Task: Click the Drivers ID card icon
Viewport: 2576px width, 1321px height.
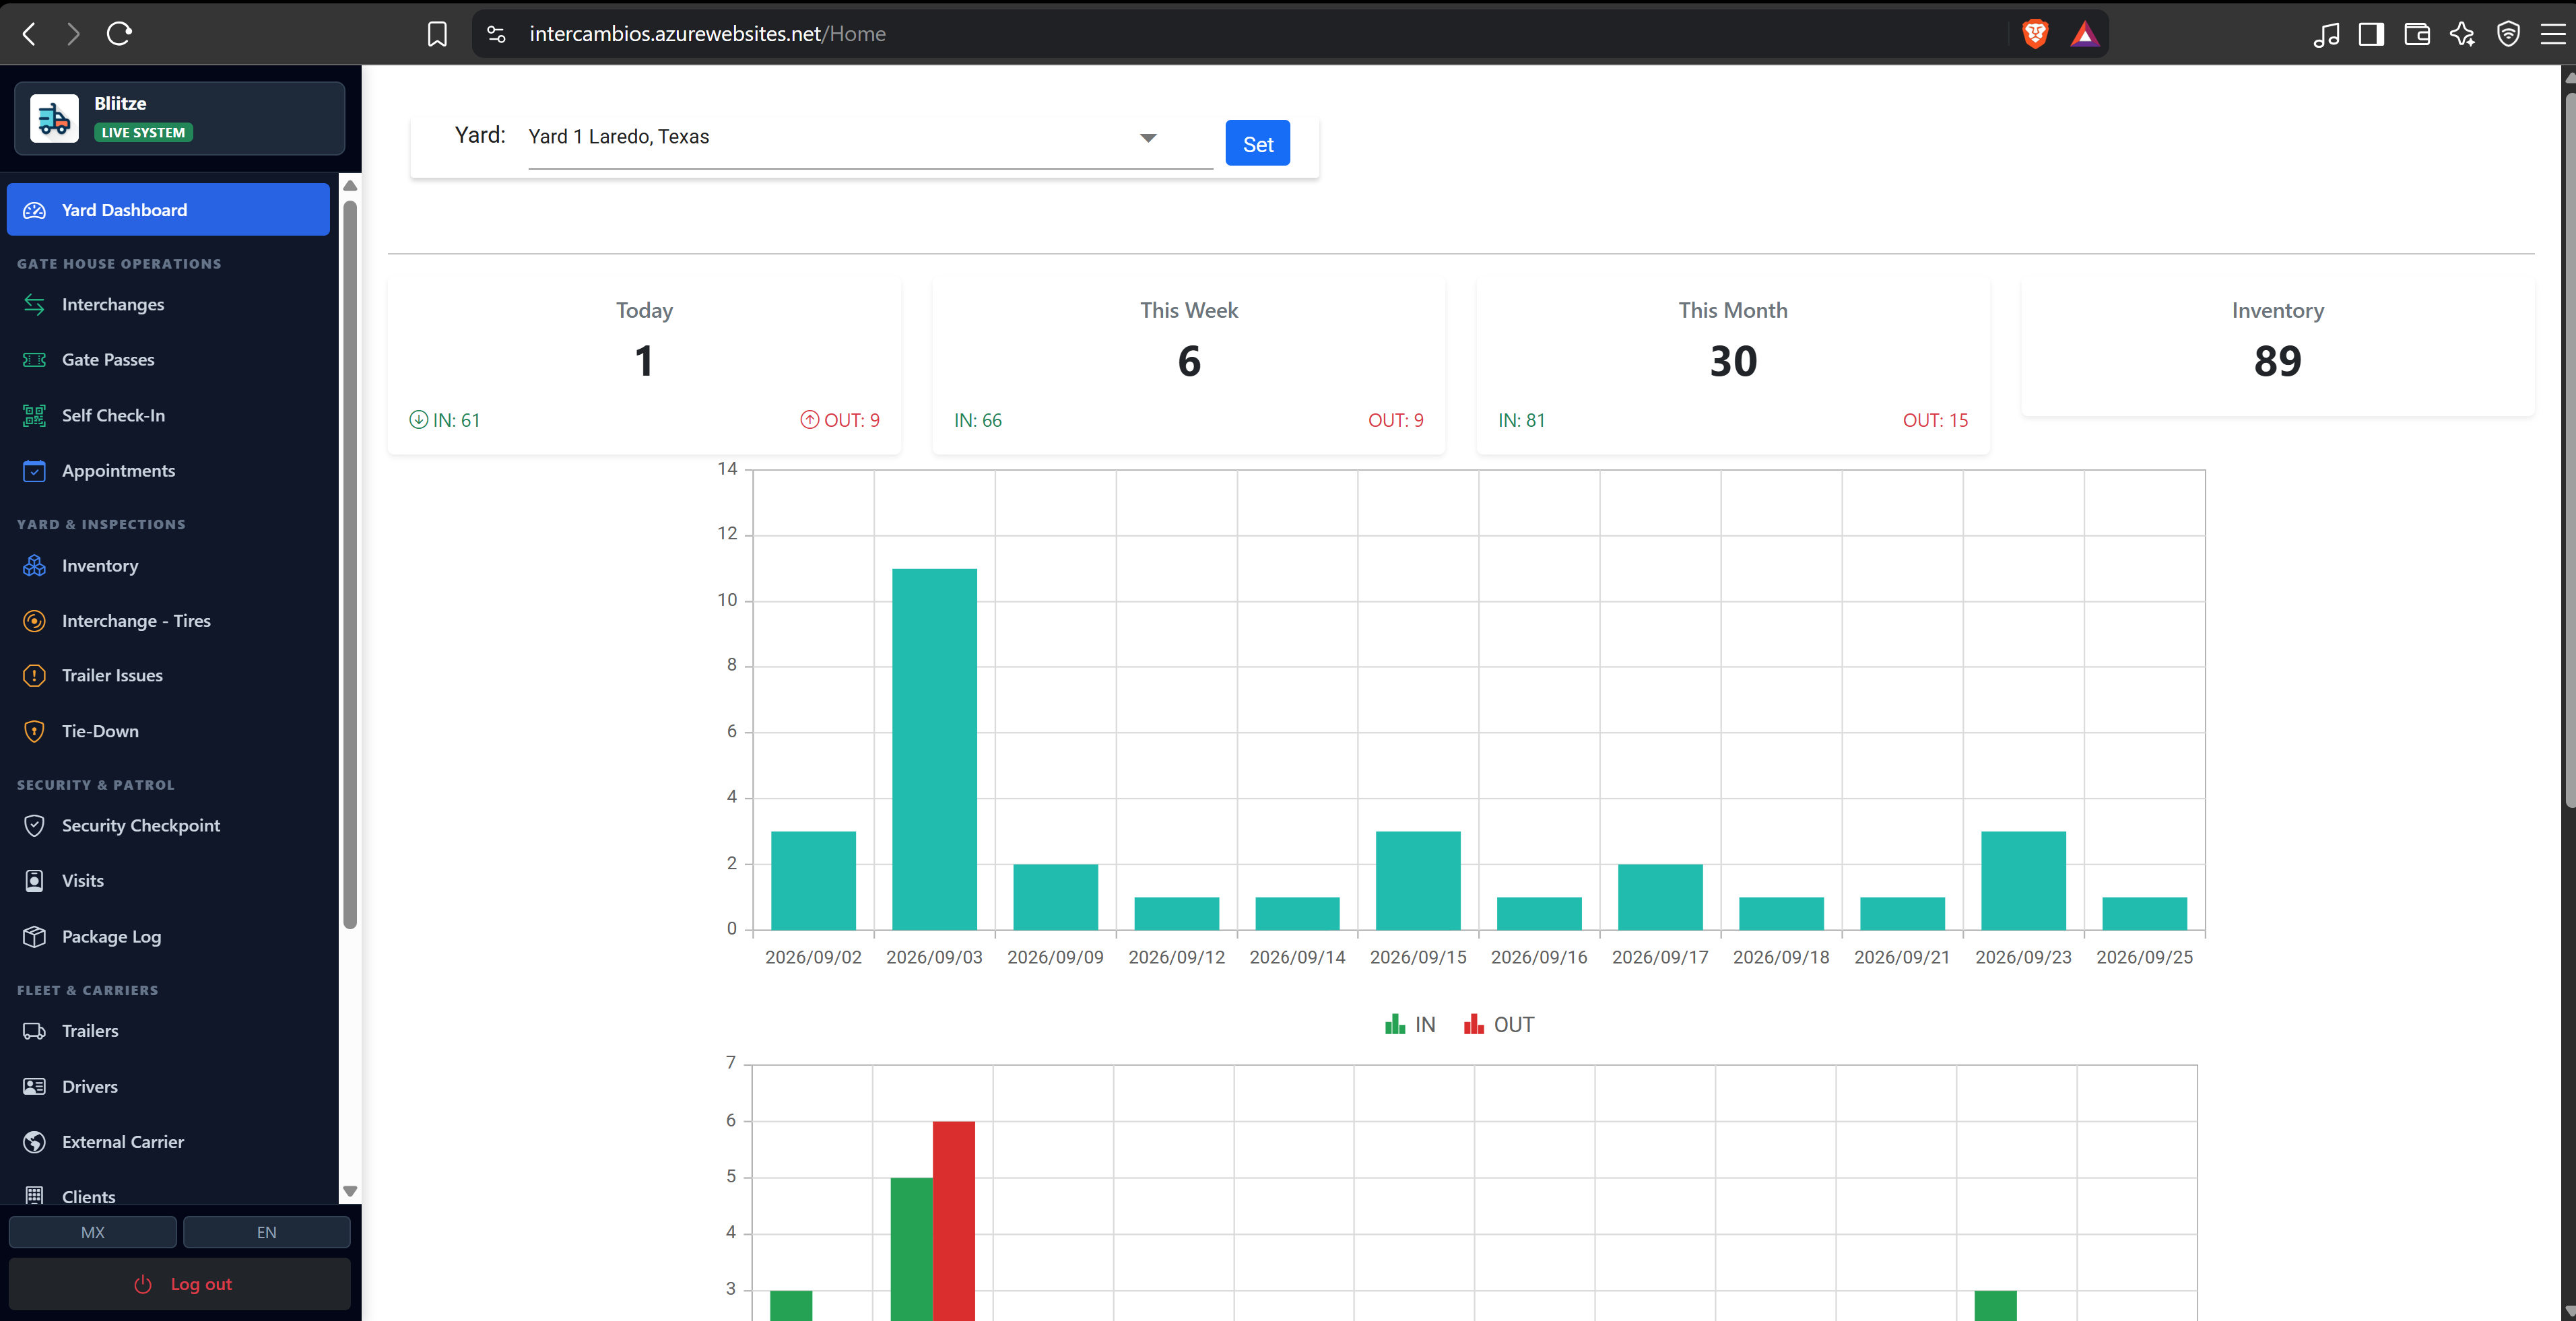Action: pyautogui.click(x=34, y=1087)
